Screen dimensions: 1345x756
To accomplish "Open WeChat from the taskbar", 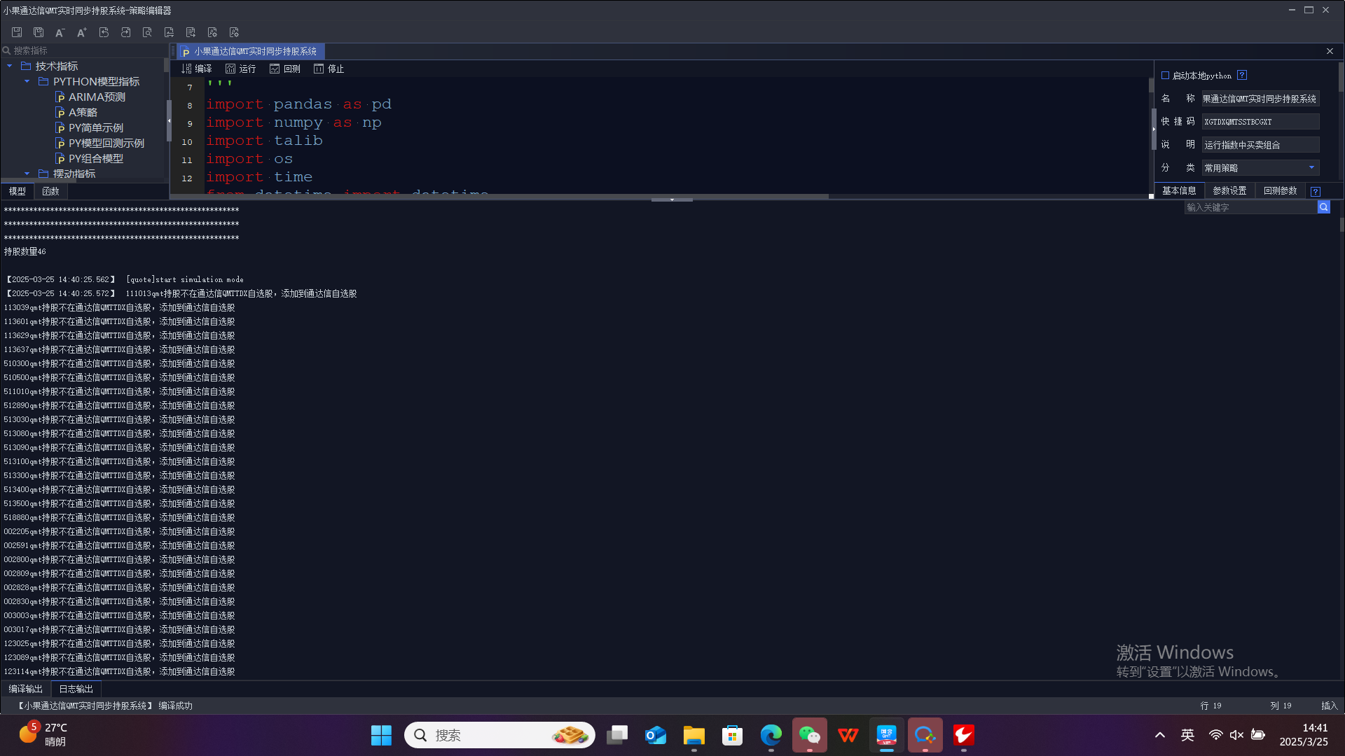I will click(809, 735).
